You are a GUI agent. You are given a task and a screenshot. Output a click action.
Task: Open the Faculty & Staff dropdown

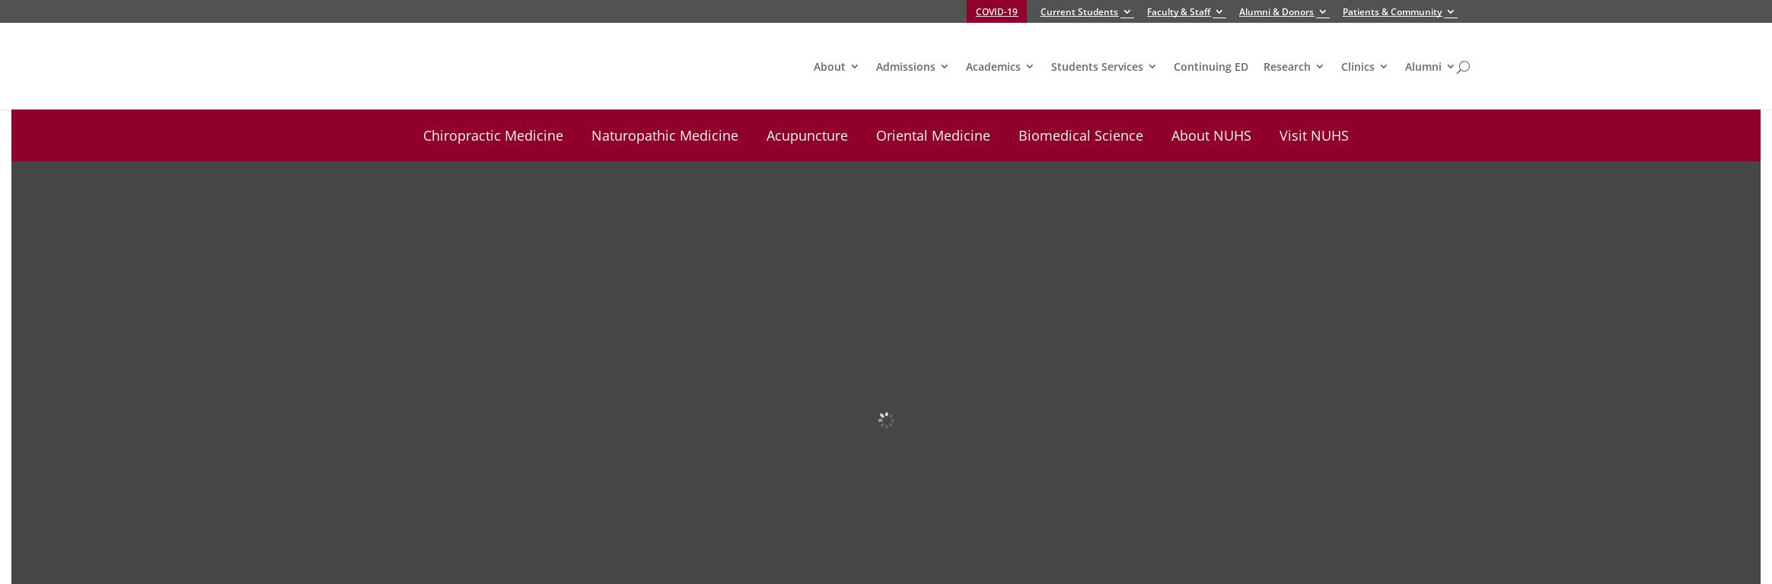[x=1186, y=11]
